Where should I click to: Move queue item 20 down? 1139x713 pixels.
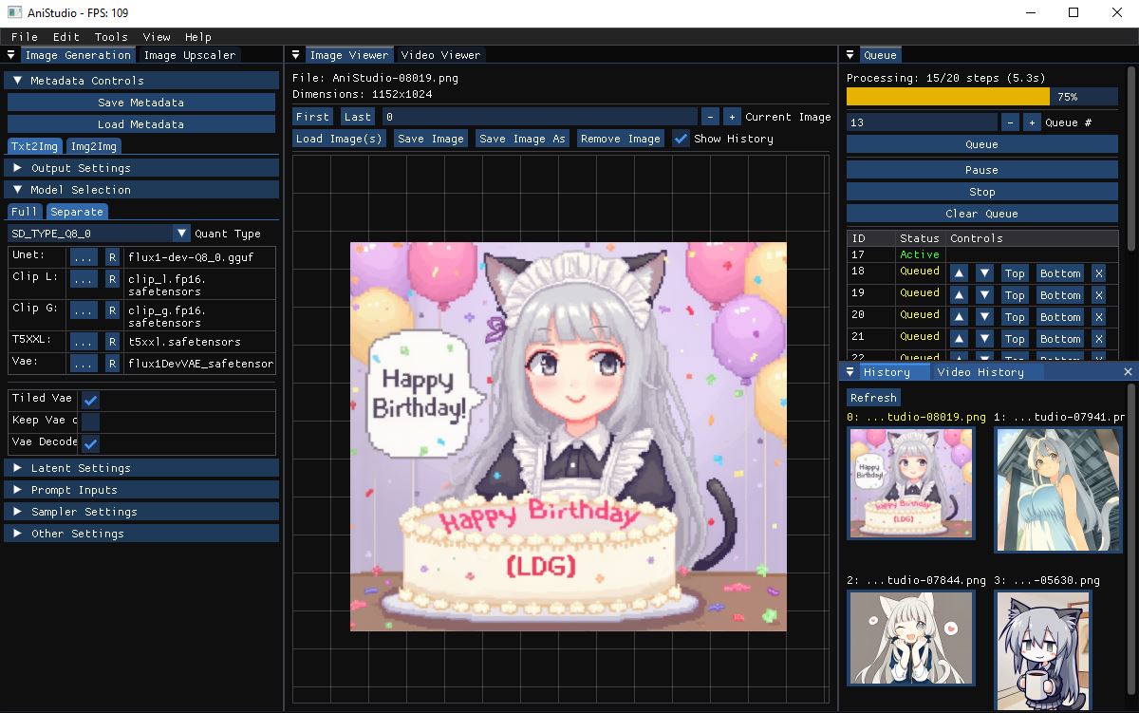click(984, 317)
